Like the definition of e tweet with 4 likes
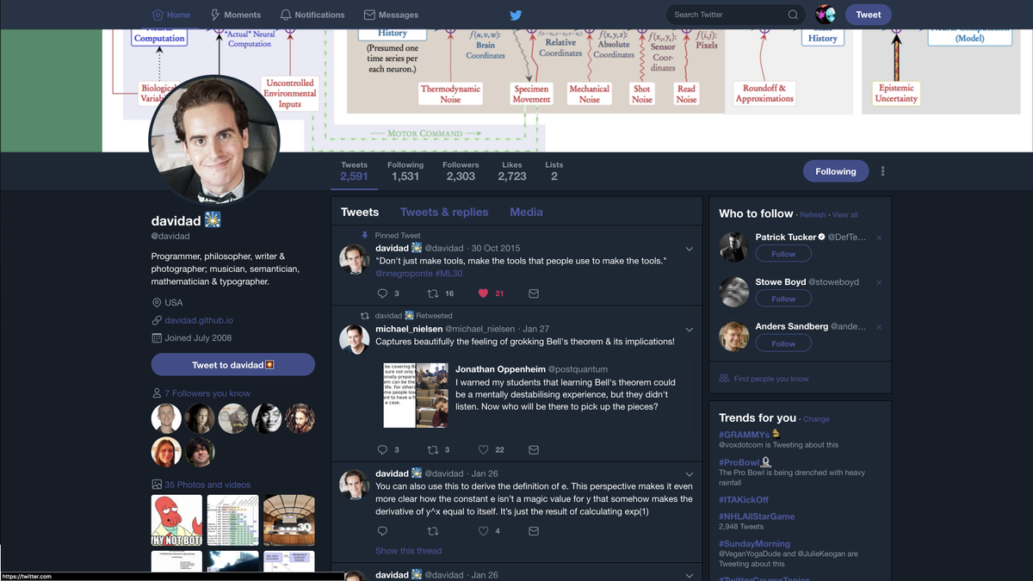The height and width of the screenshot is (581, 1033). pyautogui.click(x=483, y=531)
